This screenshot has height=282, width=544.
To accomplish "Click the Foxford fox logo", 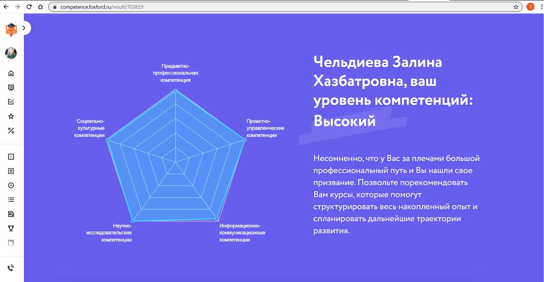I will coord(11,30).
